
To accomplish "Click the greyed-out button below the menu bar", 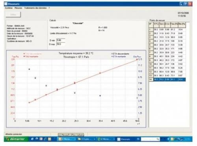I will pyautogui.click(x=13, y=15).
